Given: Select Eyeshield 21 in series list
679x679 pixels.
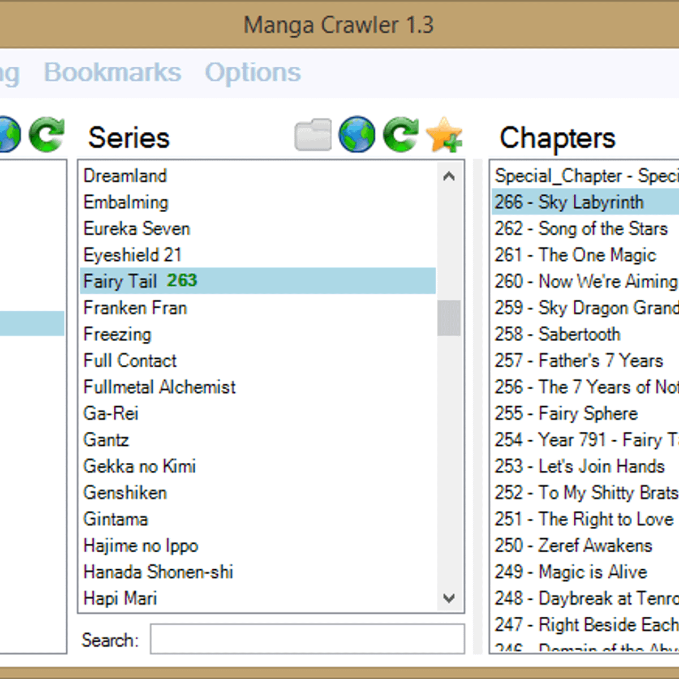Looking at the screenshot, I should click(x=132, y=255).
